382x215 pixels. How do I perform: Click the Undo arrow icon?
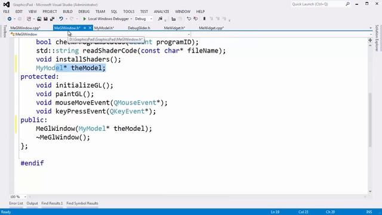click(61, 19)
